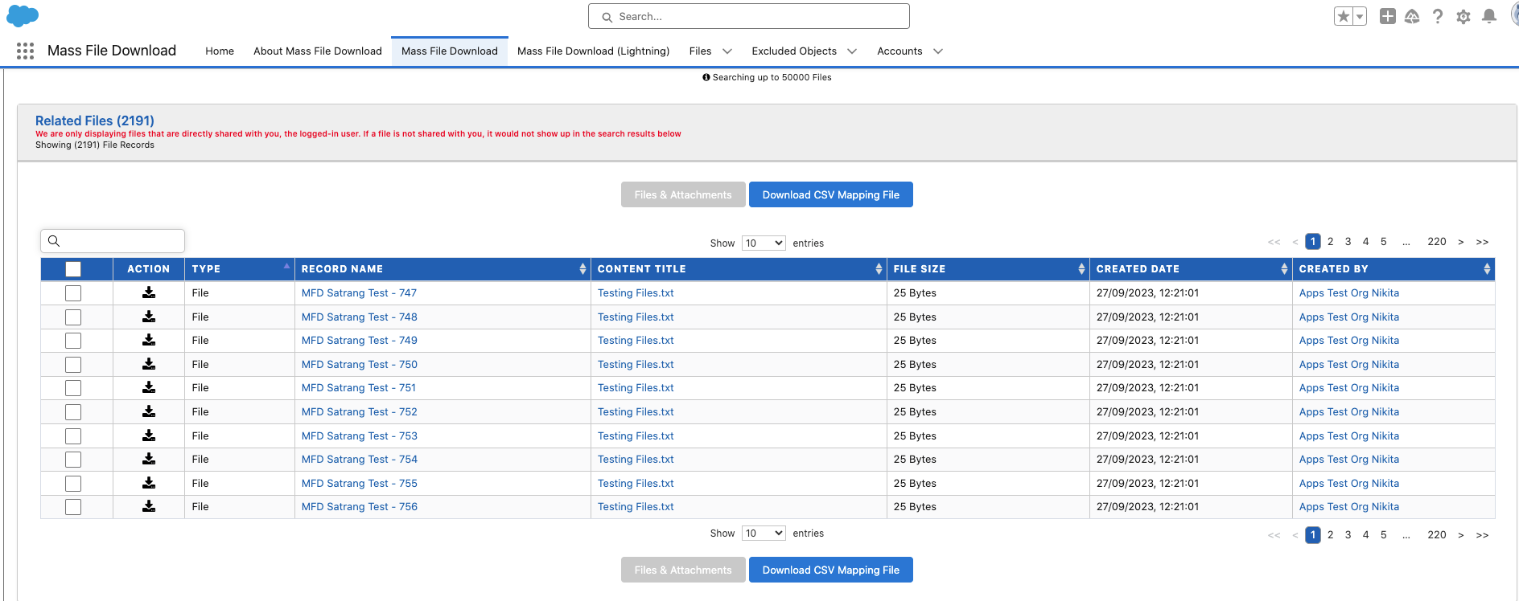Open the Notifications bell icon

[x=1489, y=16]
